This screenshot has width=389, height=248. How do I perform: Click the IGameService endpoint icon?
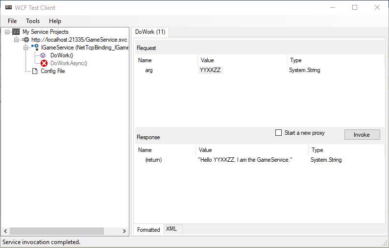(x=35, y=48)
